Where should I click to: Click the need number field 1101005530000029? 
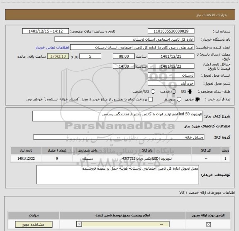(171, 31)
